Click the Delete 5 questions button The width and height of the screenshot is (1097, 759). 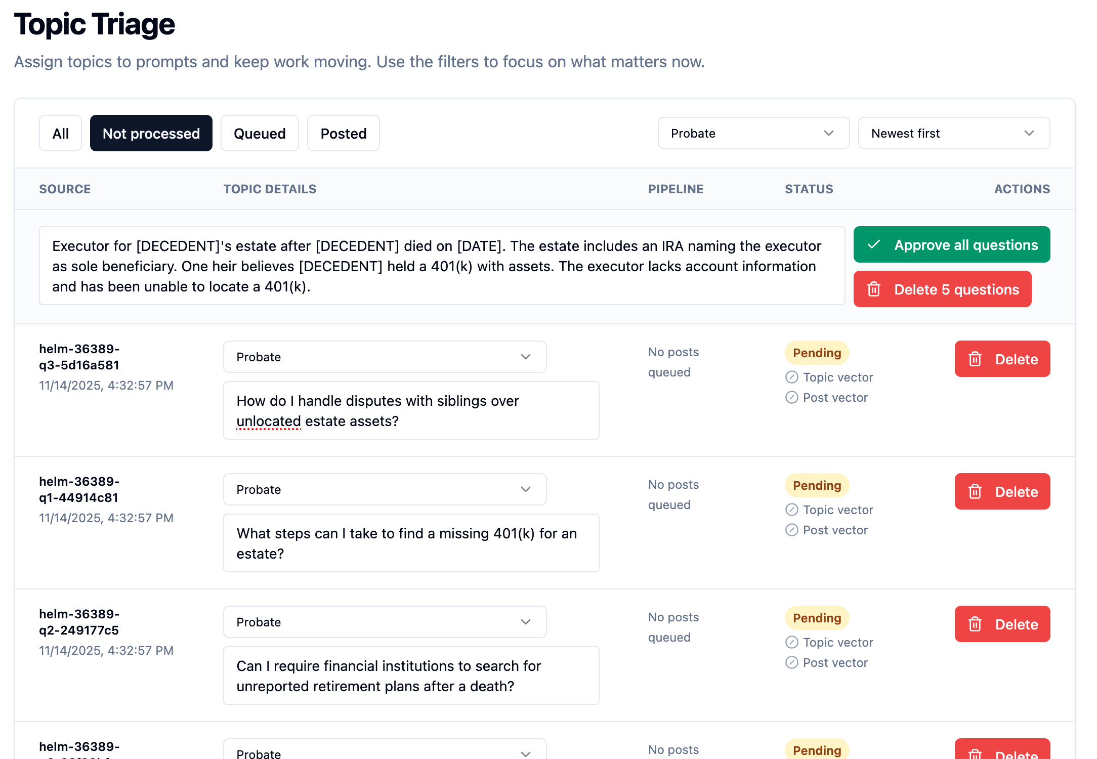pyautogui.click(x=942, y=289)
